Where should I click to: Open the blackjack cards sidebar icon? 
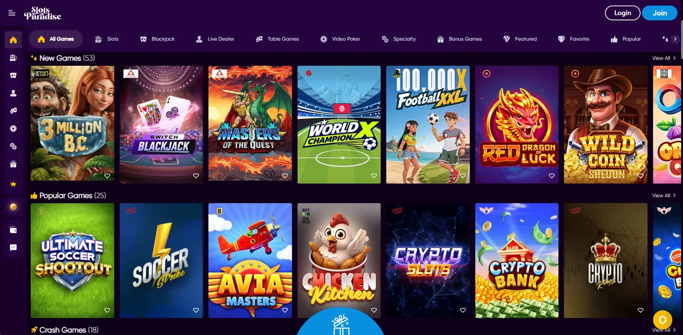click(x=13, y=75)
